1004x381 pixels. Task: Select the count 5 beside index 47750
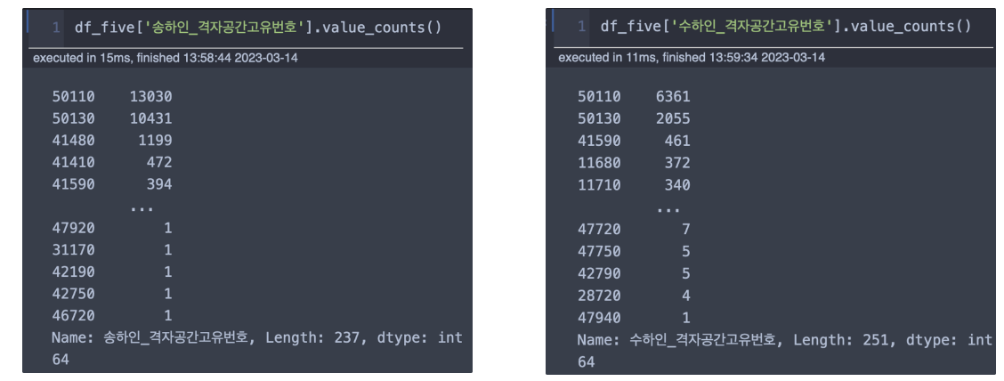[x=686, y=251]
